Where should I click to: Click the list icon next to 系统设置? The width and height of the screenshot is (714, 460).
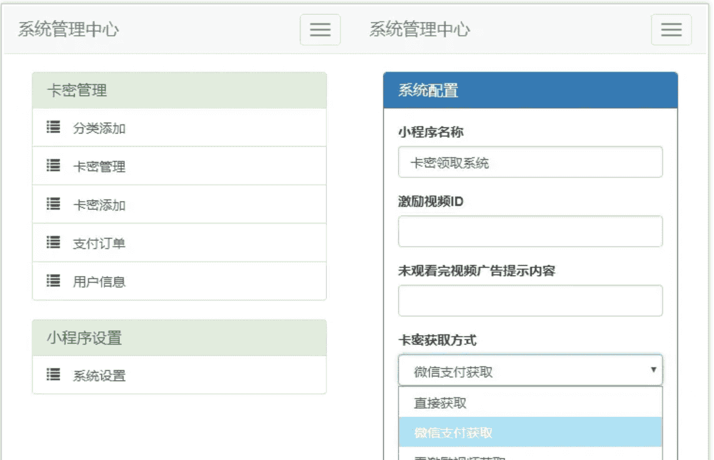click(x=54, y=375)
